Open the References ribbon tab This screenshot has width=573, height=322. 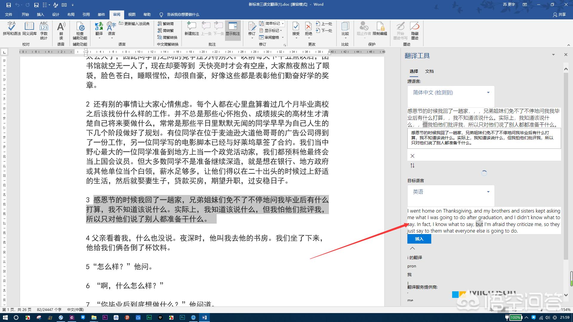[86, 14]
